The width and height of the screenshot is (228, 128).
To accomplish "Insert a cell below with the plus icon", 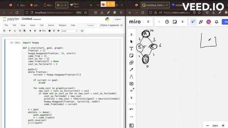I will tap(10, 31).
